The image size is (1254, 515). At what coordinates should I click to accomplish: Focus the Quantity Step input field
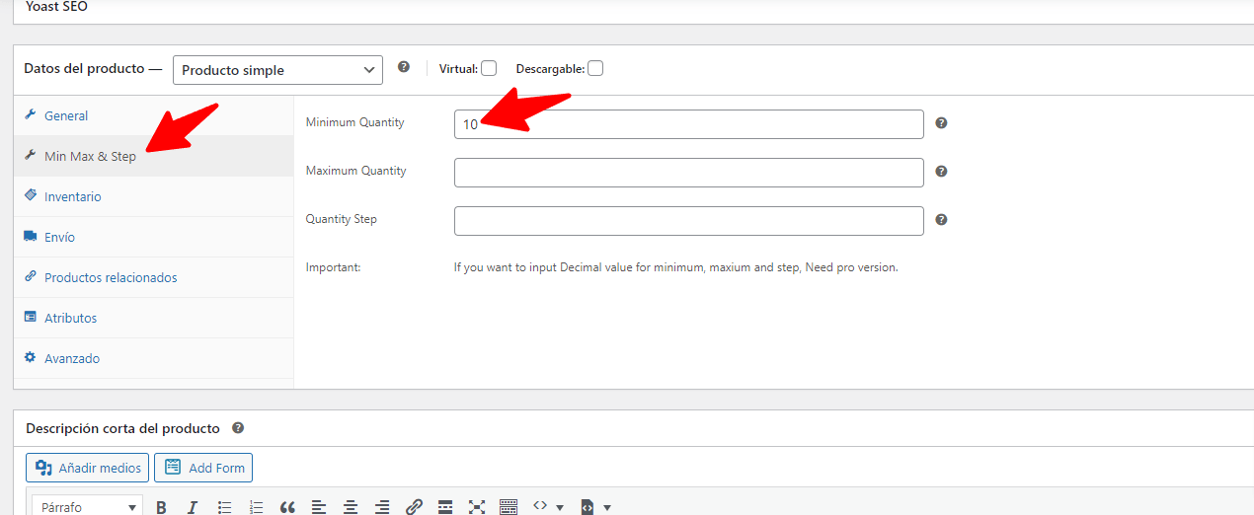click(689, 221)
